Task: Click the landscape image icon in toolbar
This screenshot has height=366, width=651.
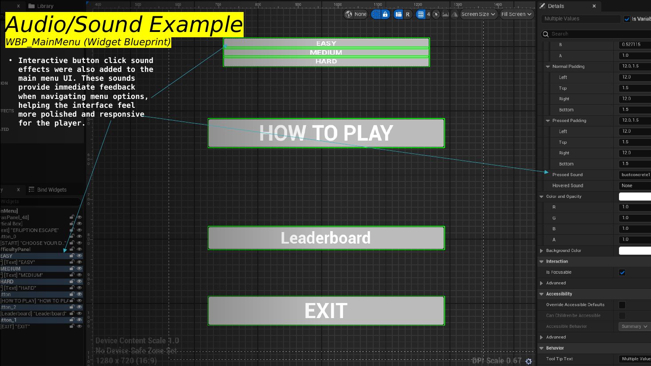Action: (446, 14)
